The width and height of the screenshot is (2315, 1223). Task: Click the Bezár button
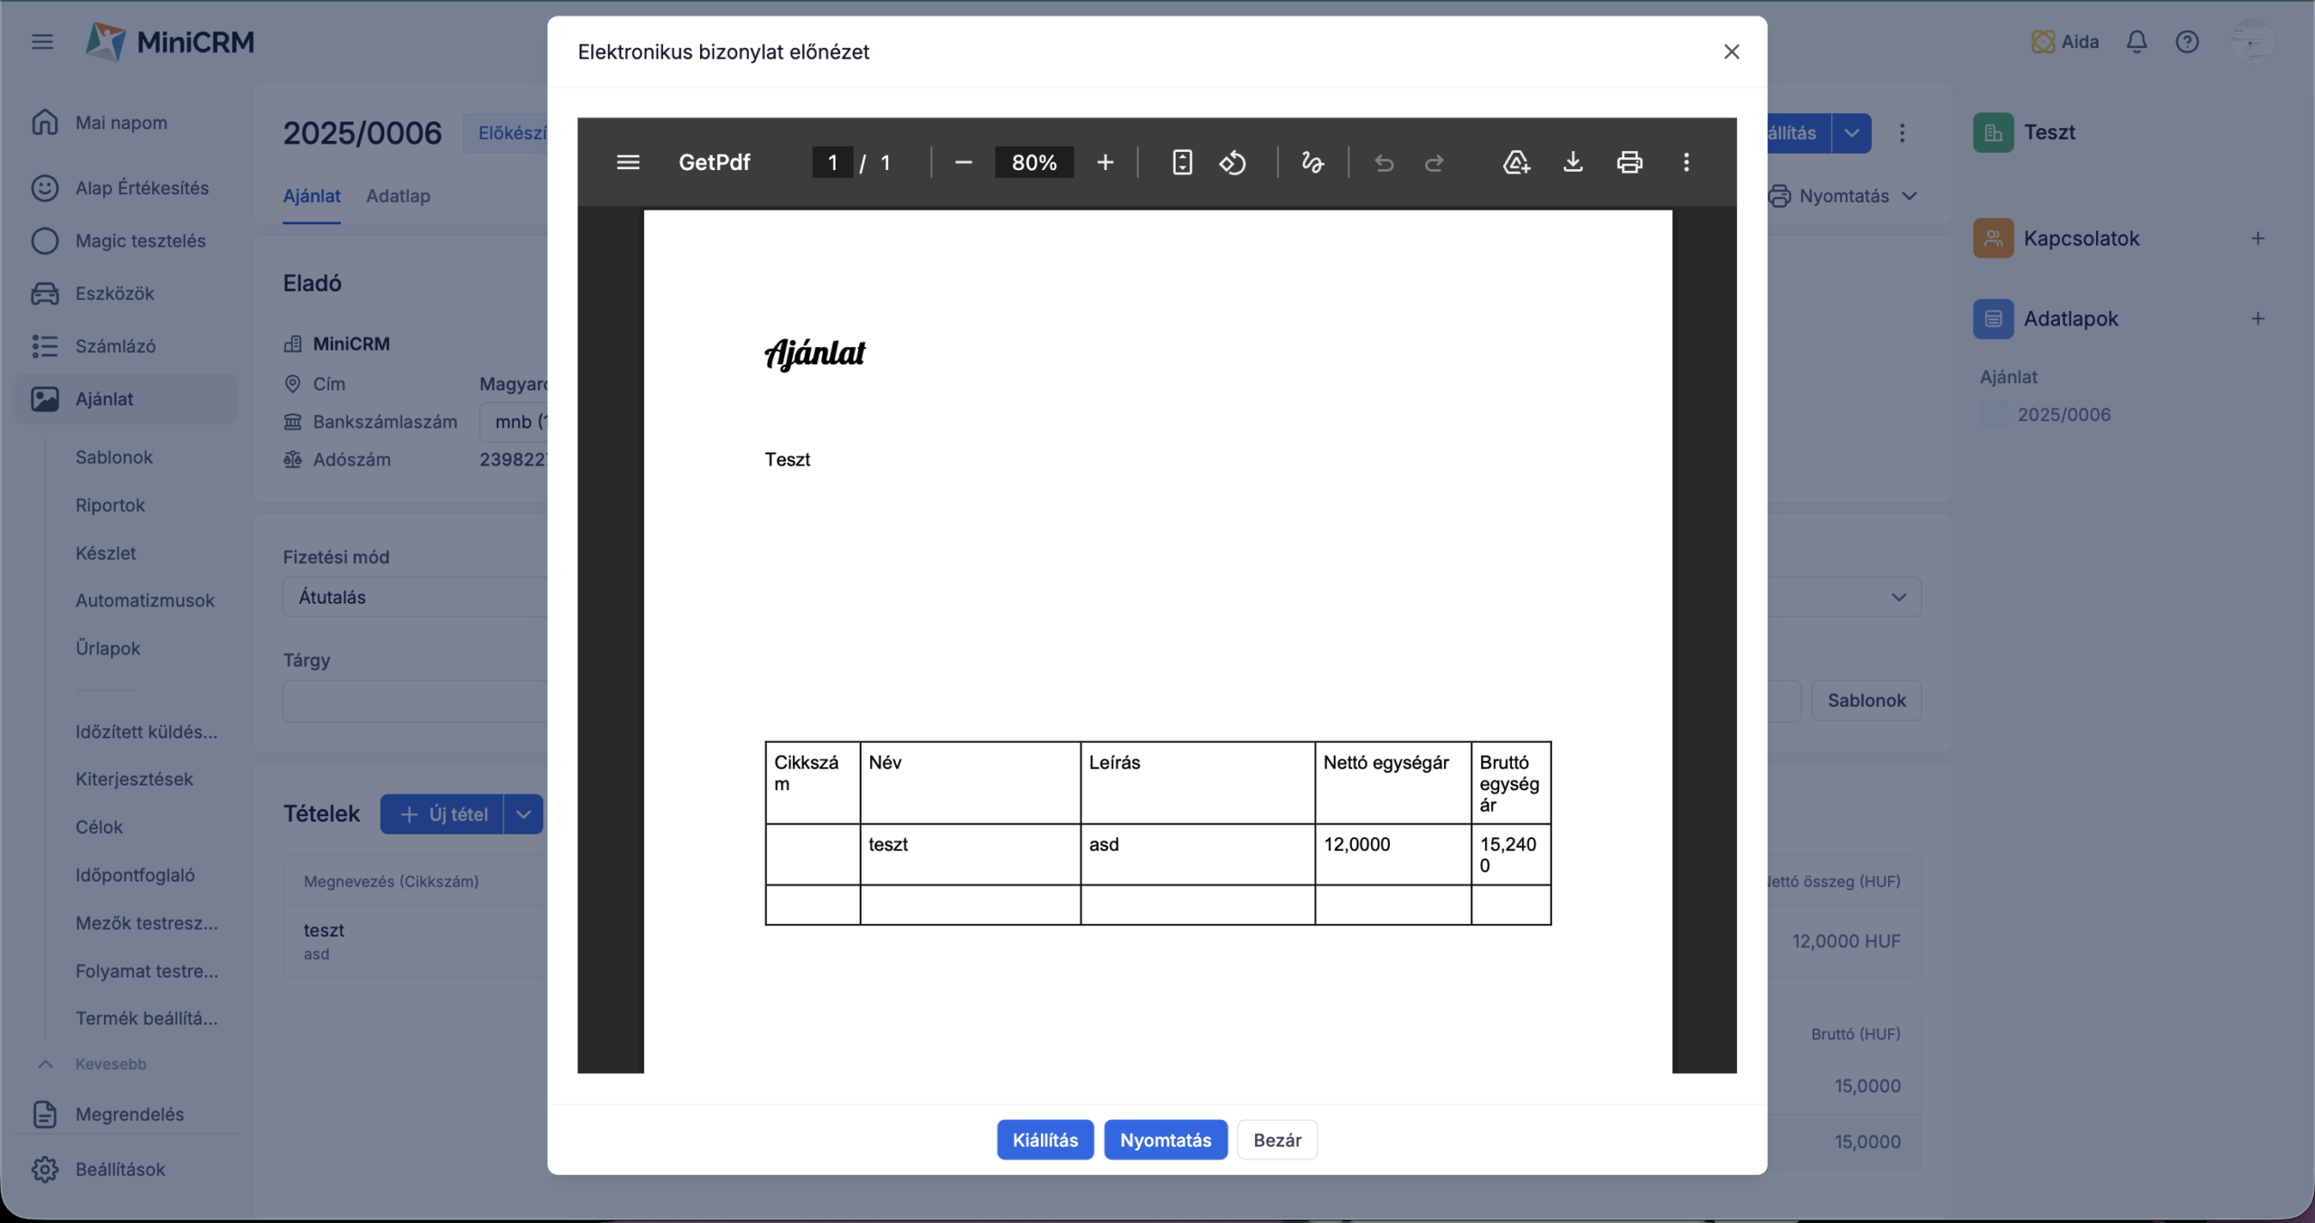(1277, 1140)
